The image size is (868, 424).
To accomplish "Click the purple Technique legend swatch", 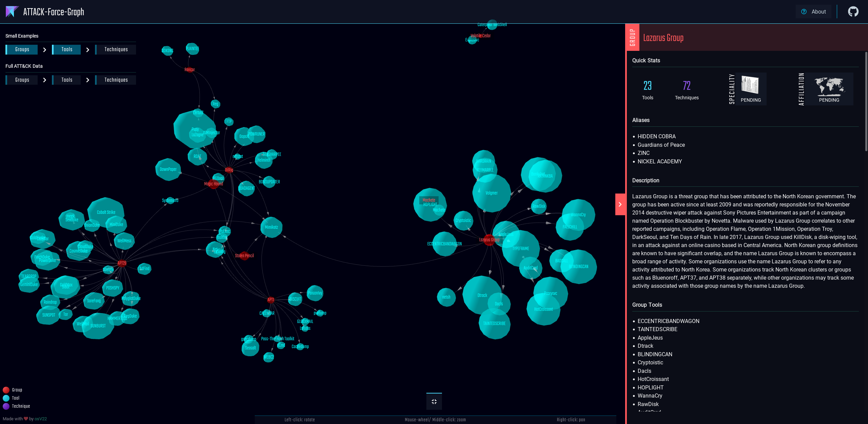I will [x=6, y=406].
